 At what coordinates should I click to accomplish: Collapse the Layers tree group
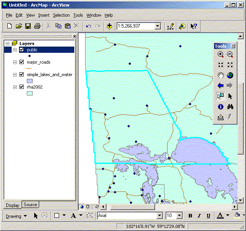coord(8,43)
